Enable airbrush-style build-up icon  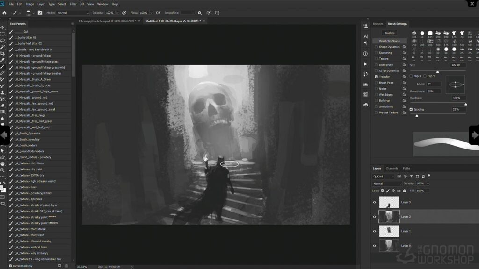pyautogui.click(x=158, y=13)
